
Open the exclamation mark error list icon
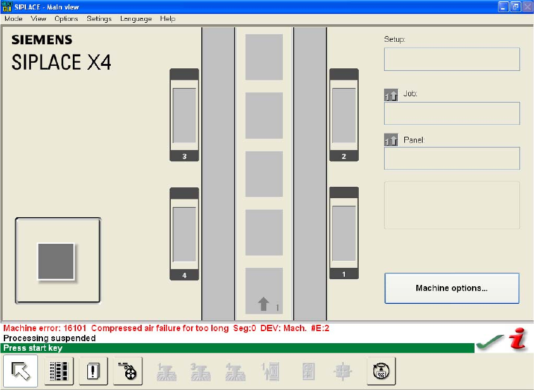click(93, 371)
